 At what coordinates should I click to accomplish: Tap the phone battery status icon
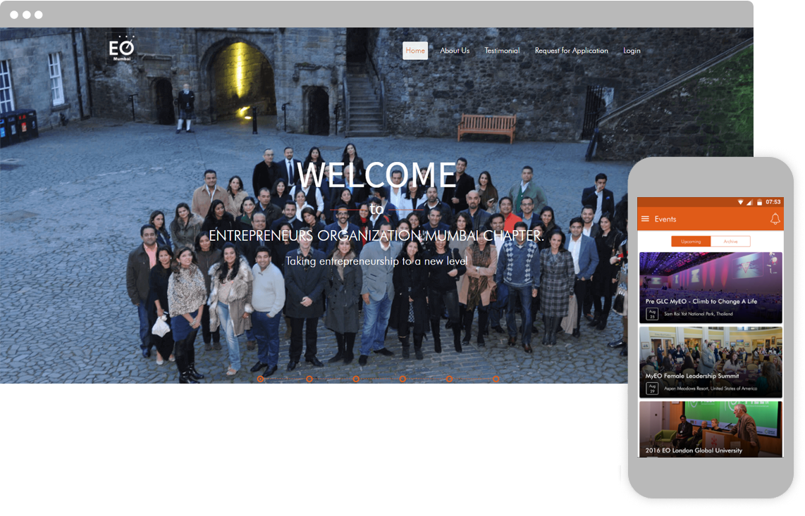click(x=759, y=202)
